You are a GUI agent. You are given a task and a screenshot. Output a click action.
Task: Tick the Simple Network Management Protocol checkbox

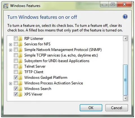click(16, 50)
